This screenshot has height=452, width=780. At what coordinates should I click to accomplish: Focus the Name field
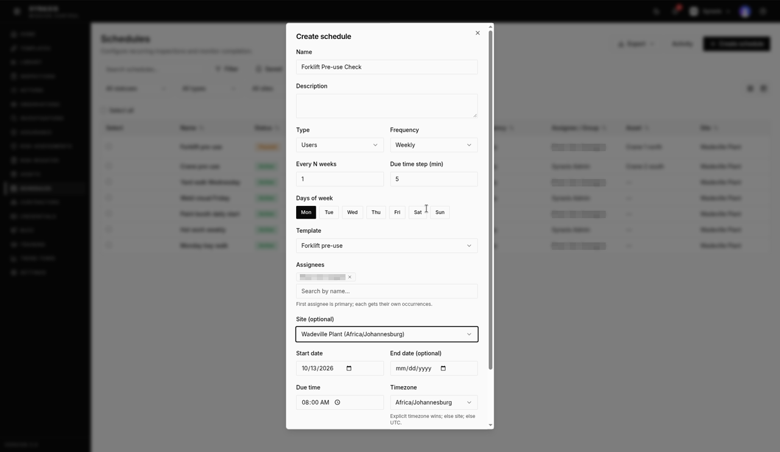(387, 67)
